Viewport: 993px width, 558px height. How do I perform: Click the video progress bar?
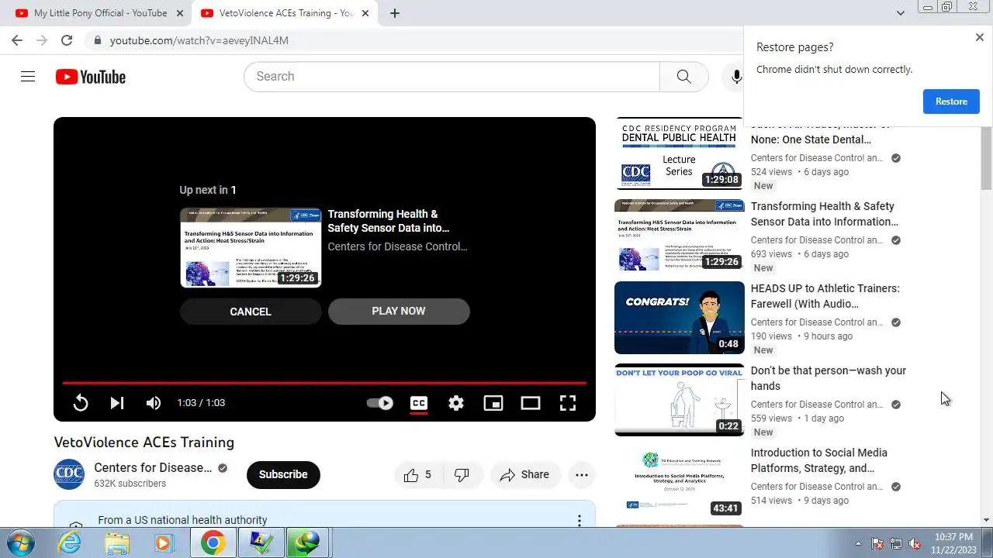click(x=324, y=383)
